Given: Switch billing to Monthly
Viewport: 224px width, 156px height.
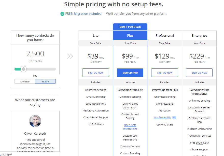Looking at the screenshot, I should click(25, 82).
